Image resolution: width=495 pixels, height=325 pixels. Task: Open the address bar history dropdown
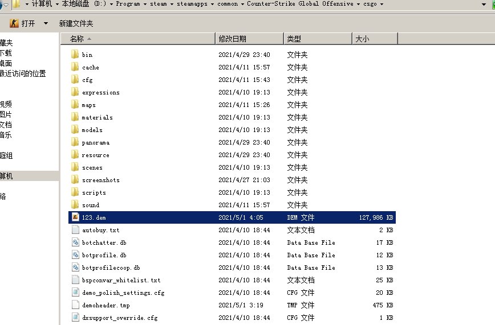coord(484,4)
